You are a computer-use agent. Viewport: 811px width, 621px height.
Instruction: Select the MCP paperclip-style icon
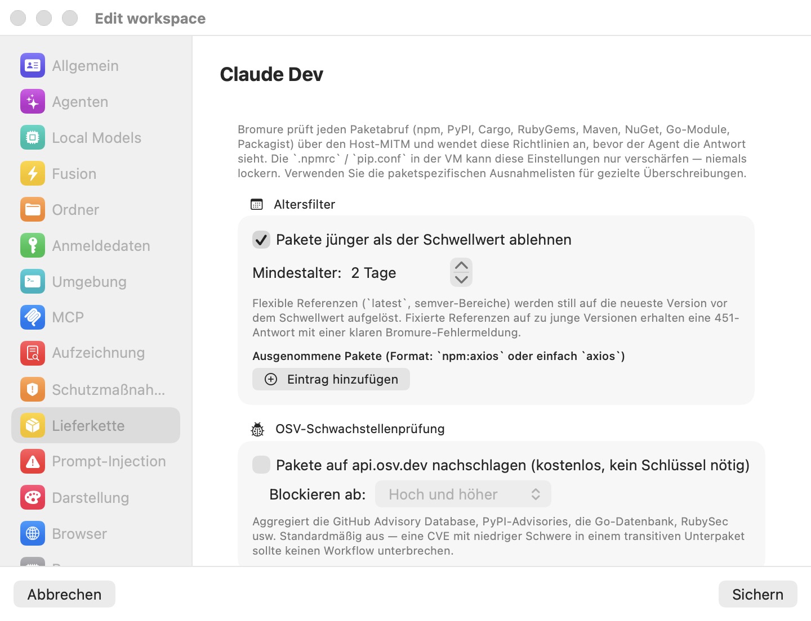pos(33,317)
